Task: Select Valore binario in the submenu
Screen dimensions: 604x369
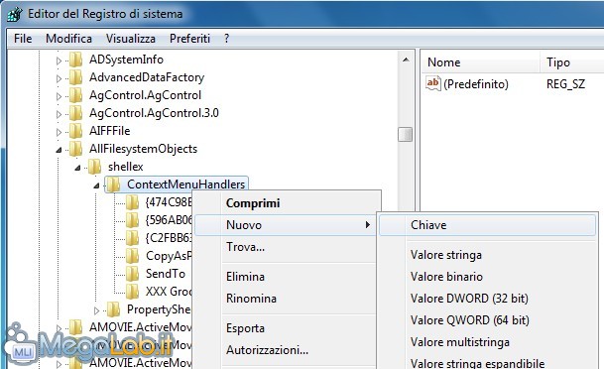Action: (487, 277)
